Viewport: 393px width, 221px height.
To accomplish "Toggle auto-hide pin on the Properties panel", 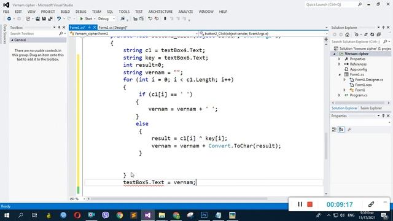I will coord(383,116).
